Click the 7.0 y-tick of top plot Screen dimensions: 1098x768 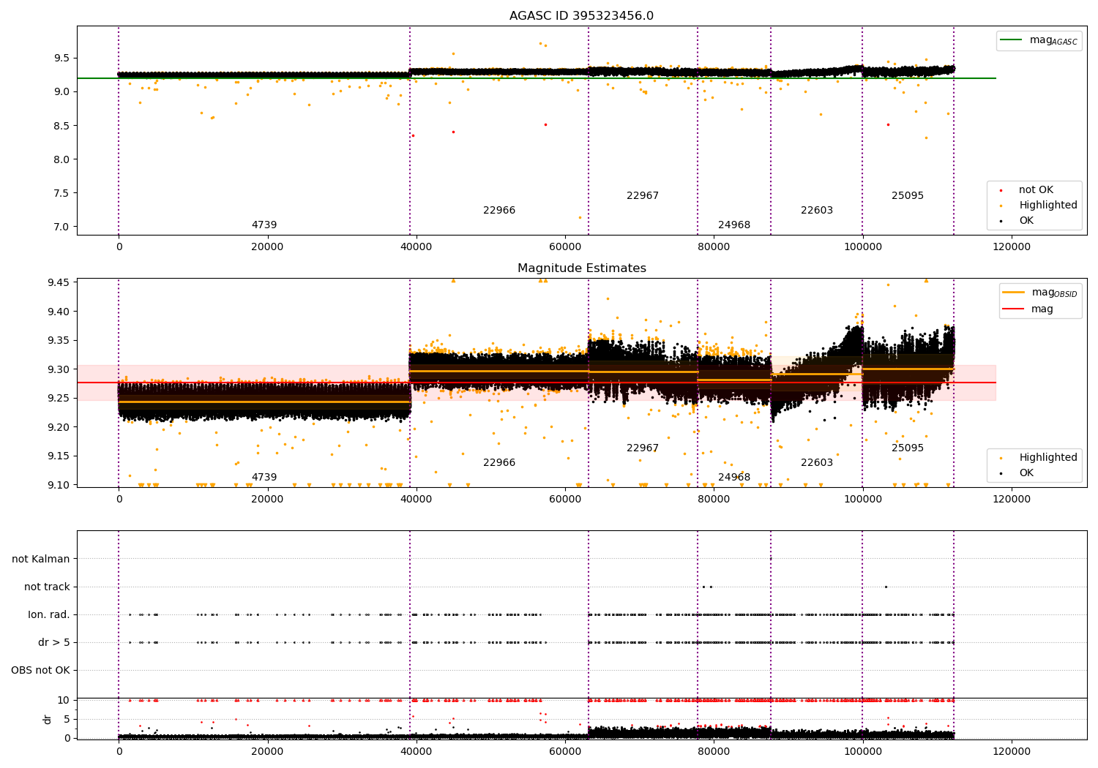(62, 227)
